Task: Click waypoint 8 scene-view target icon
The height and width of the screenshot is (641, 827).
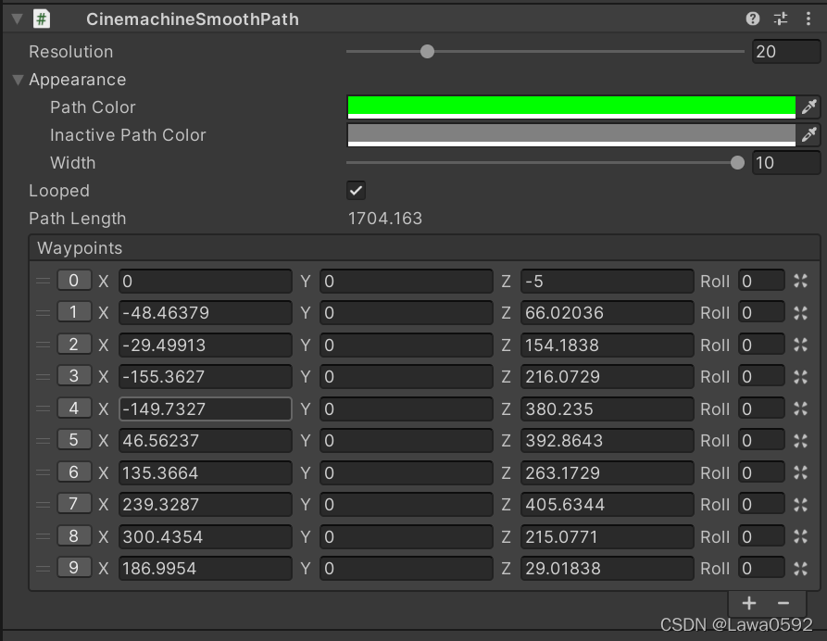Action: 801,536
